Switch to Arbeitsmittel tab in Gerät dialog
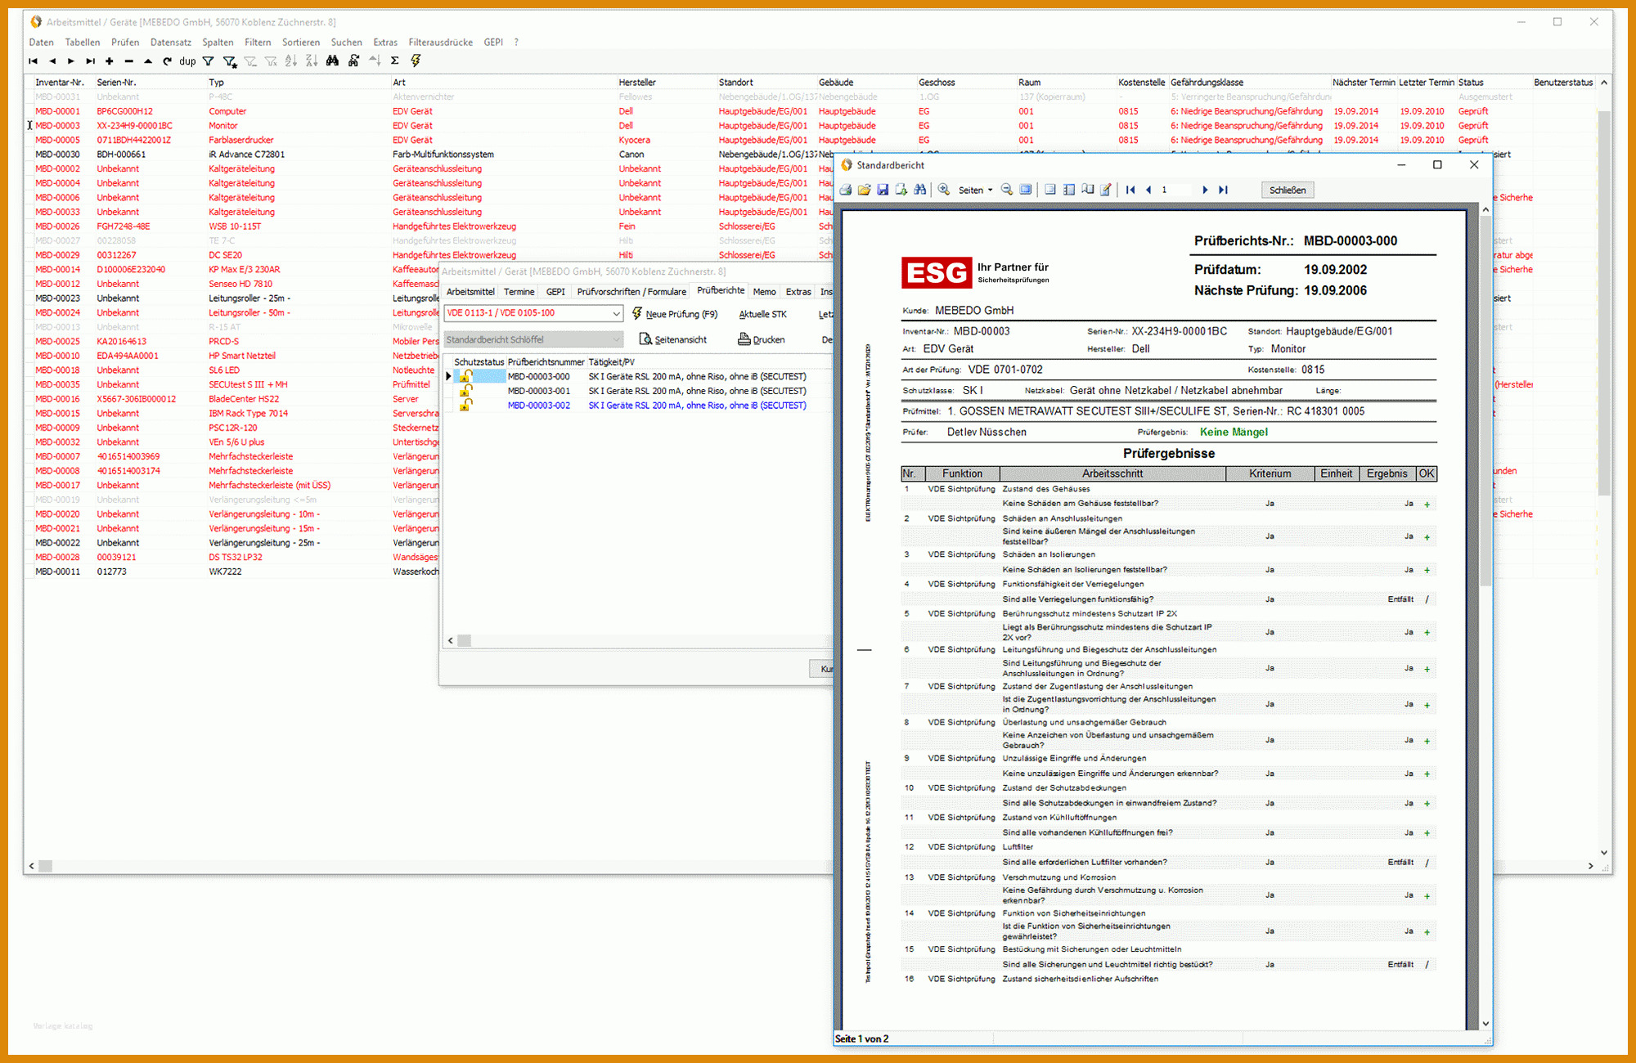The height and width of the screenshot is (1063, 1636). 470,292
